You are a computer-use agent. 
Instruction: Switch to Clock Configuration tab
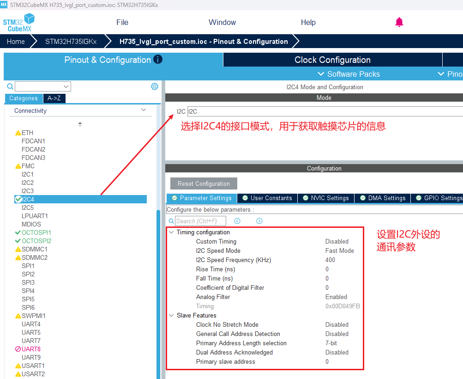coord(332,60)
